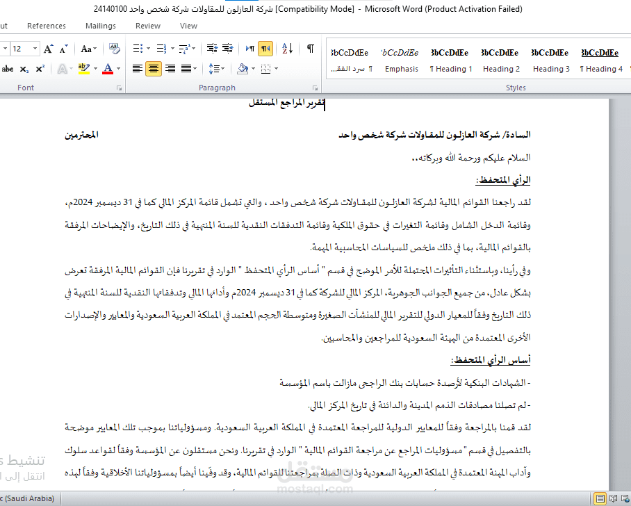
Task: Apply the Heading 2 style
Action: coord(501,60)
